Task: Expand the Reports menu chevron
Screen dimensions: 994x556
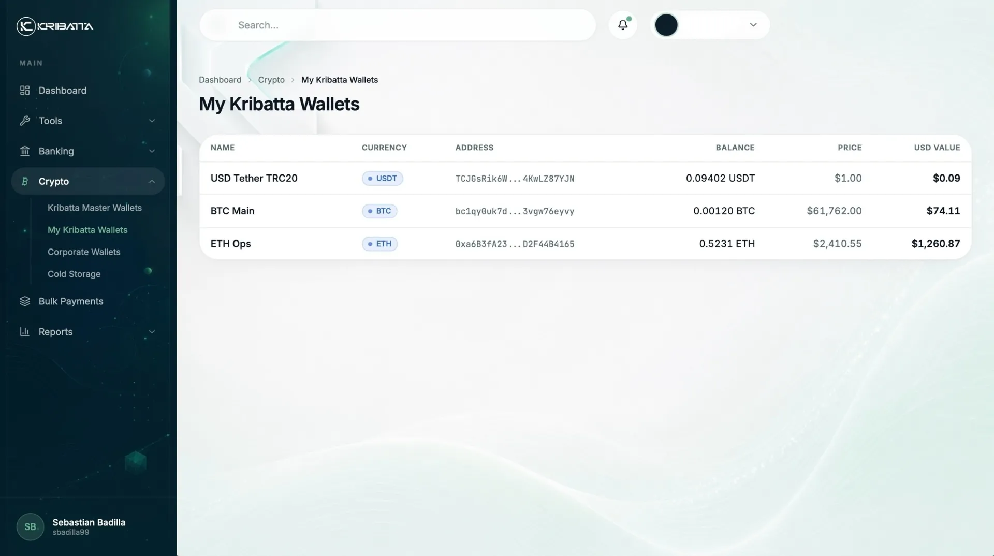Action: pyautogui.click(x=152, y=332)
